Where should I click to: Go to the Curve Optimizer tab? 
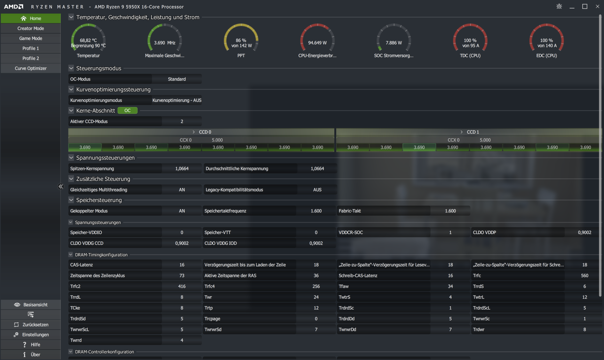(x=31, y=68)
